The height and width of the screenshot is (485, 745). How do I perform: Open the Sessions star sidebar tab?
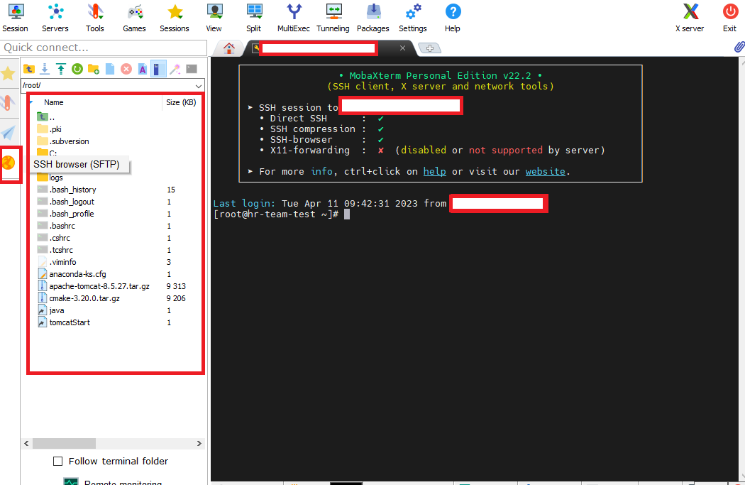[8, 73]
